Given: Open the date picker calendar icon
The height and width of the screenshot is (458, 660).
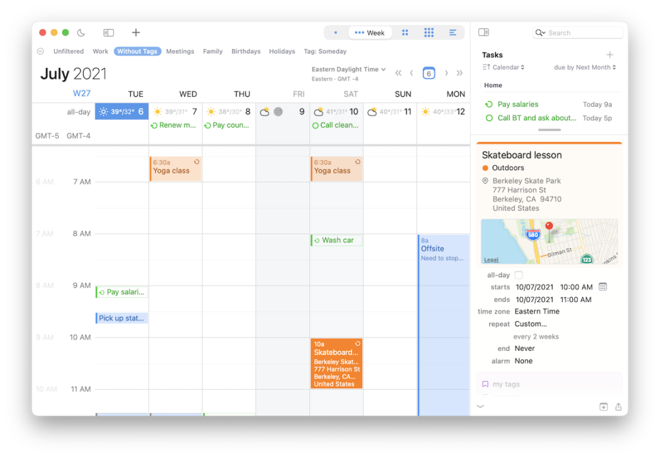Looking at the screenshot, I should [603, 287].
